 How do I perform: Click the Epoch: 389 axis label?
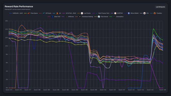coord(65,90)
